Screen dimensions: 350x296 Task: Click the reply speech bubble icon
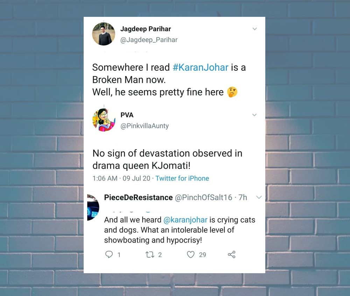coord(109,255)
